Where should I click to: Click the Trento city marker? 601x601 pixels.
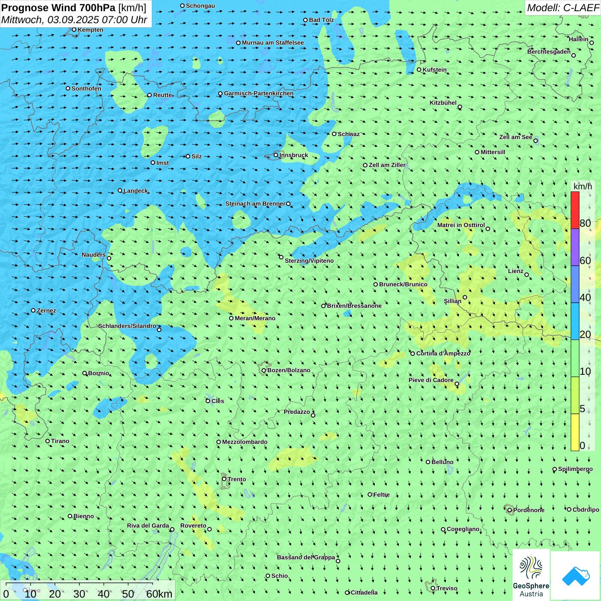pyautogui.click(x=224, y=479)
